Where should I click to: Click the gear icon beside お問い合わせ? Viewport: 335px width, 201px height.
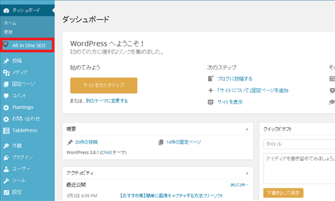pyautogui.click(x=6, y=119)
